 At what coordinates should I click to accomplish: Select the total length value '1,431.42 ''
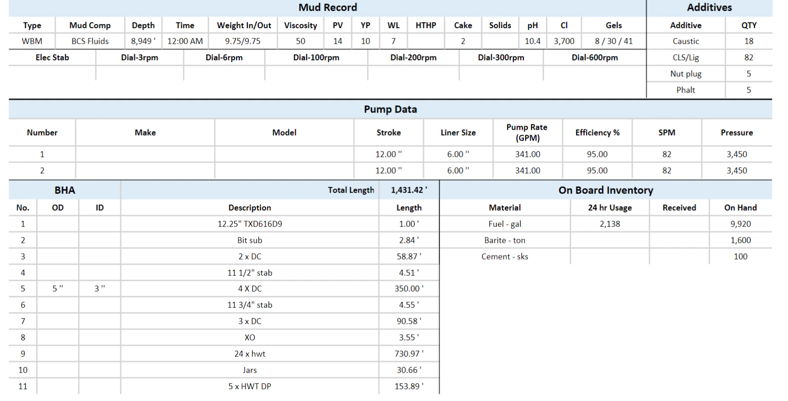pos(409,190)
